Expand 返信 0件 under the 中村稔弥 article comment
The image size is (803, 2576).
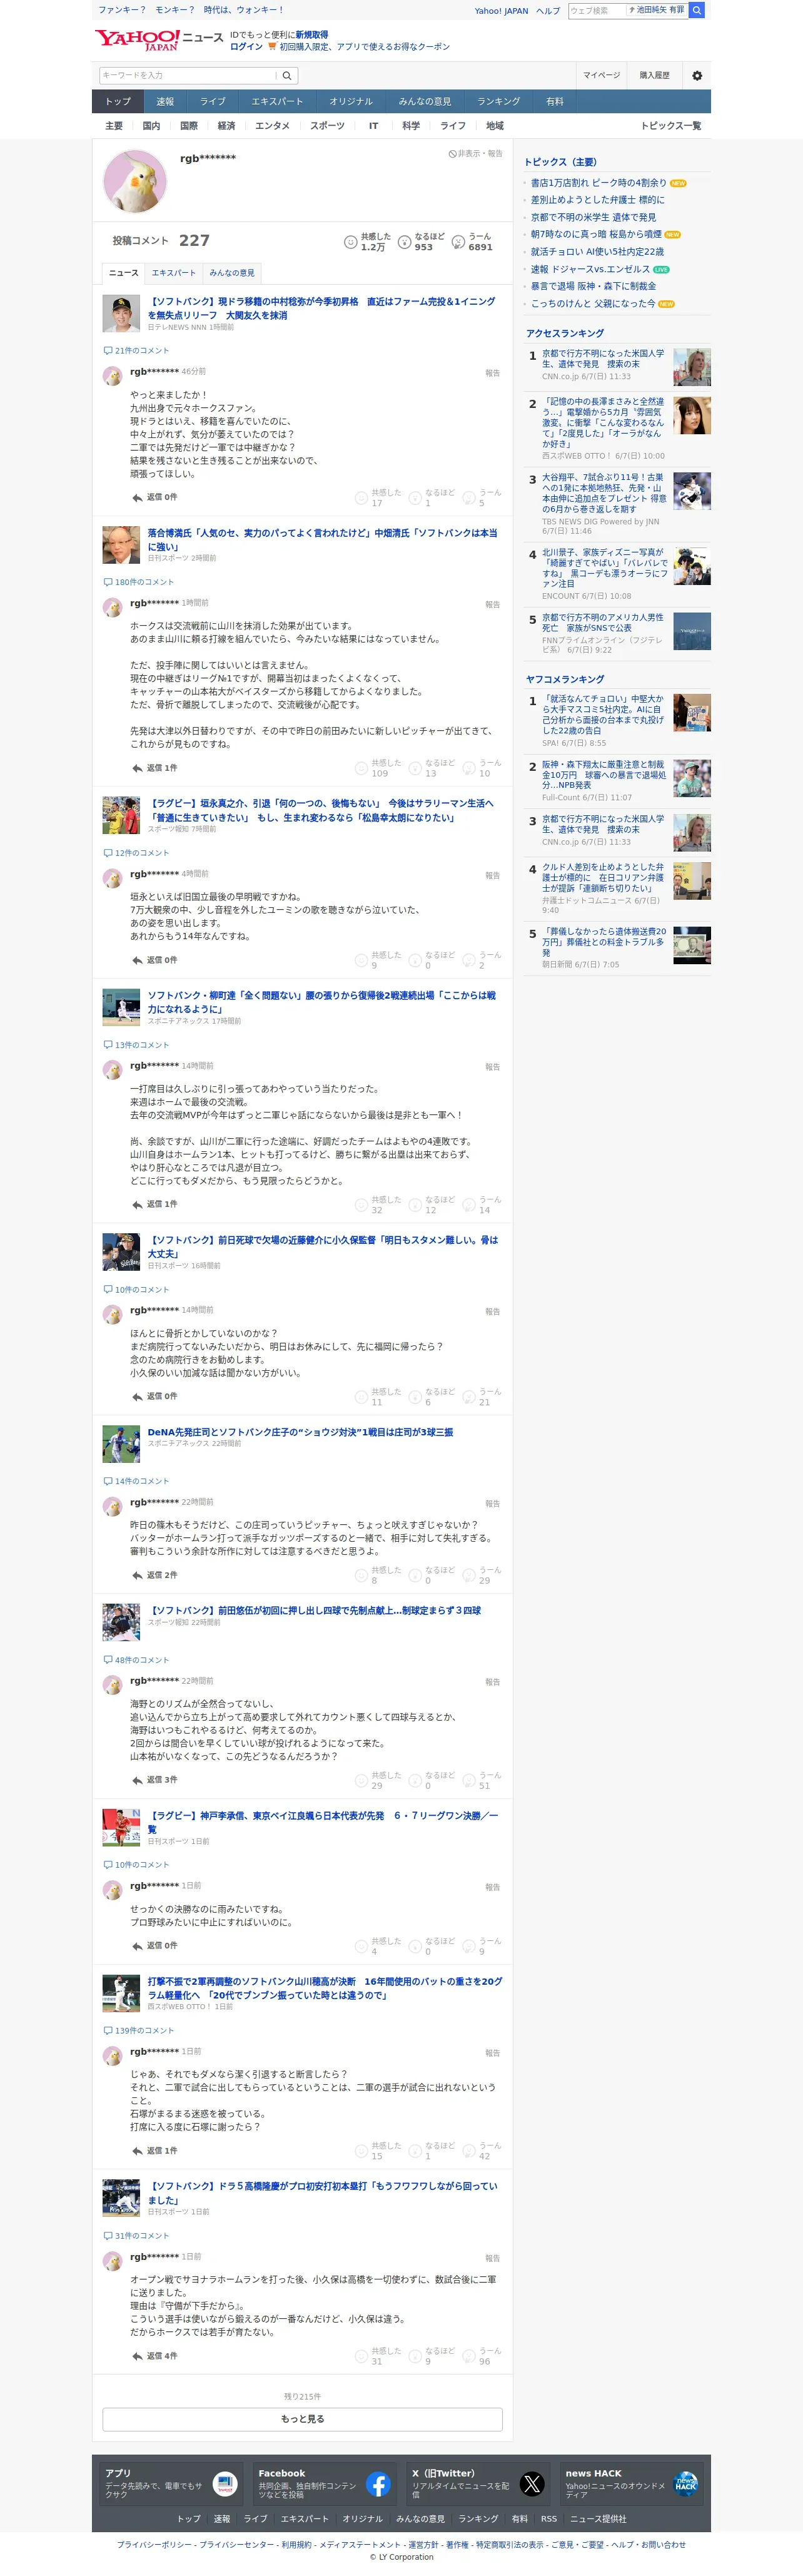coord(154,497)
